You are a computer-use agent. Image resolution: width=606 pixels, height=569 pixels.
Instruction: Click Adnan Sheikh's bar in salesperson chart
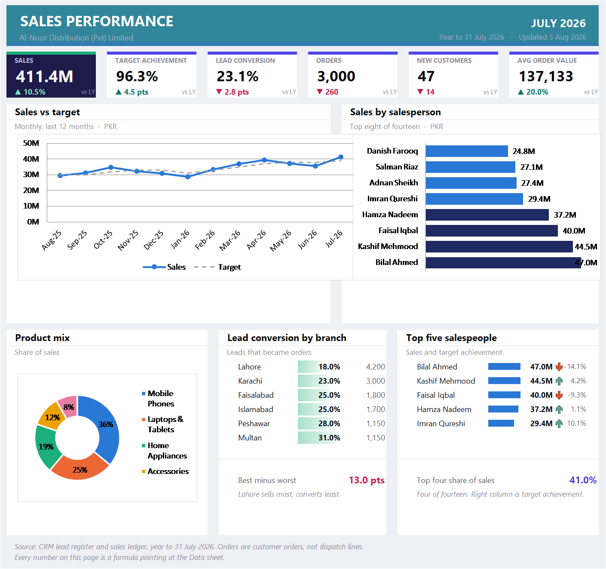(471, 183)
